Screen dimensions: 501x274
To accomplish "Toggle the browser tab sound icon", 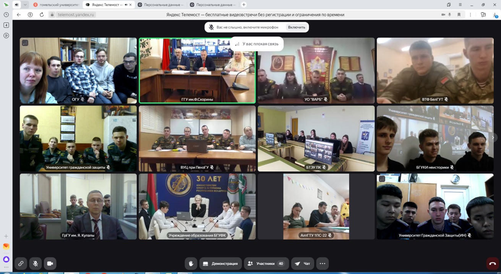I will point(16,5).
